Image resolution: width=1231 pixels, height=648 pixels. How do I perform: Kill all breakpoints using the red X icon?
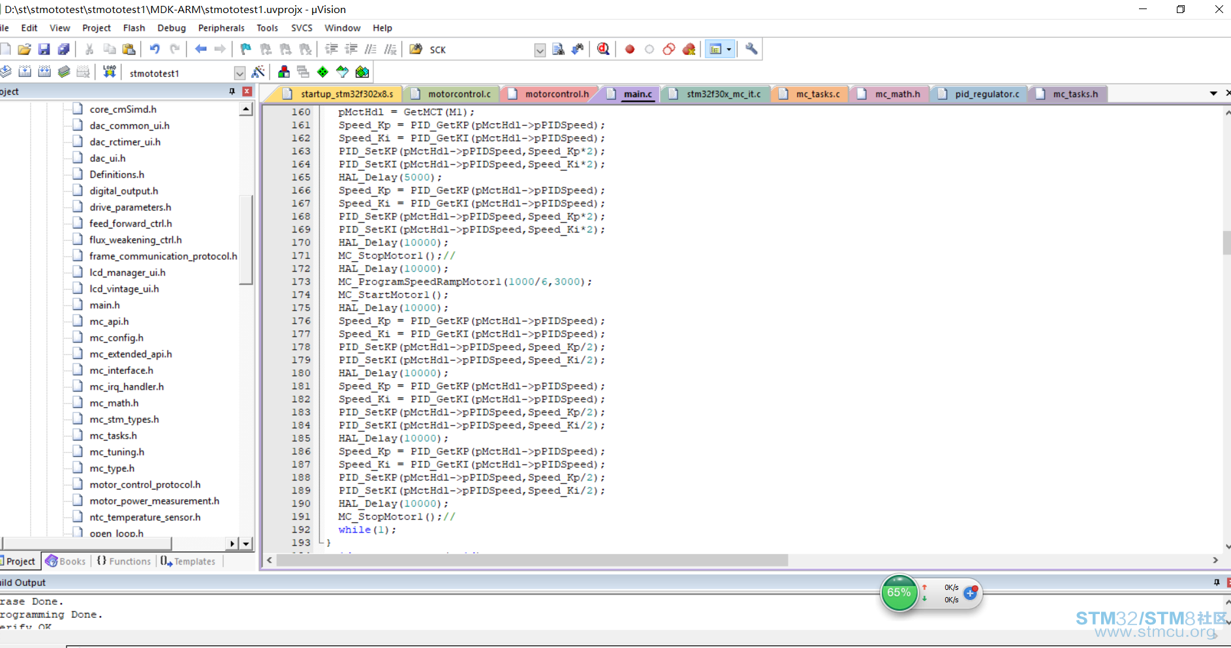click(x=689, y=49)
